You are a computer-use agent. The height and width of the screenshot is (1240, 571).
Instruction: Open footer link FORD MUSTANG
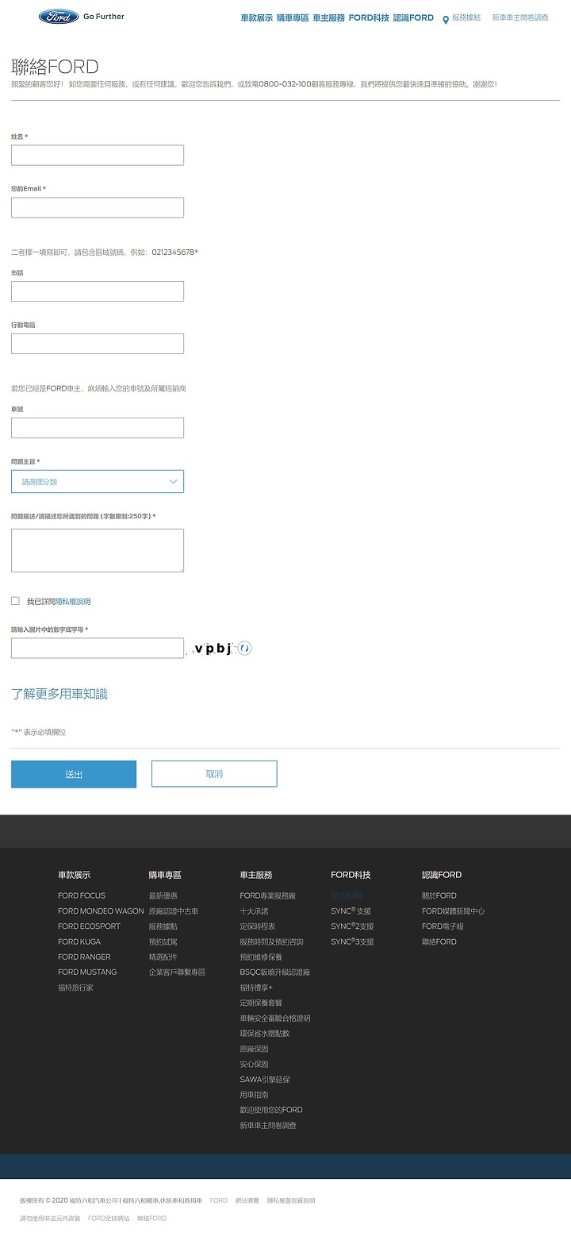tap(87, 972)
